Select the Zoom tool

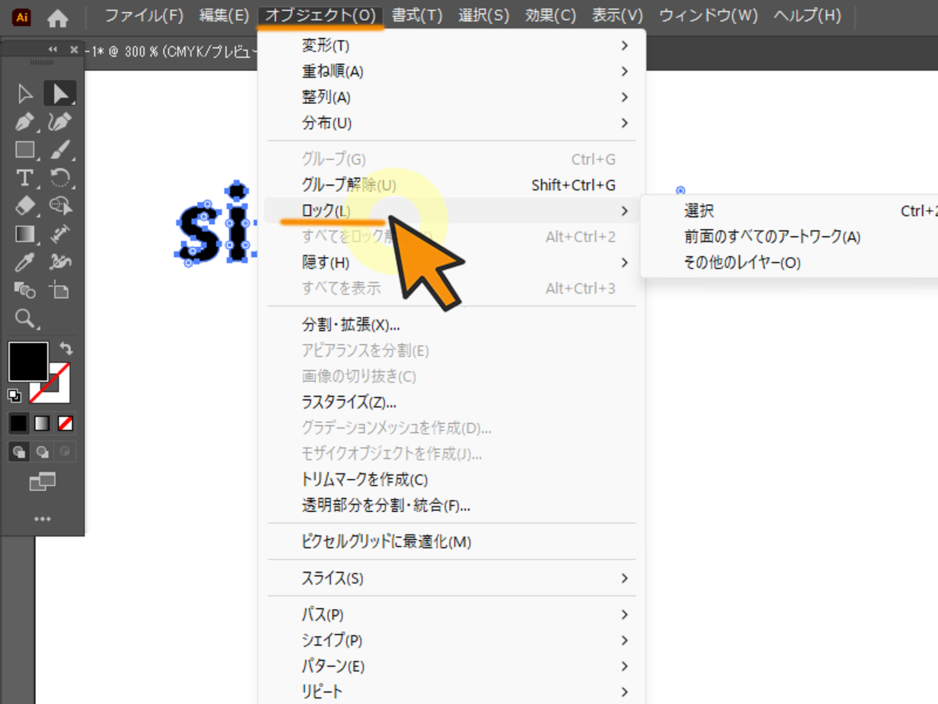25,318
